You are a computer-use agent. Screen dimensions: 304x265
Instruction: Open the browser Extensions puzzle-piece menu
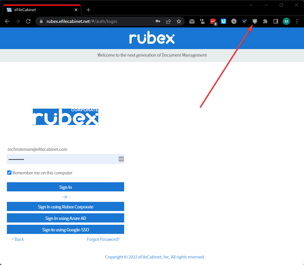coord(265,21)
